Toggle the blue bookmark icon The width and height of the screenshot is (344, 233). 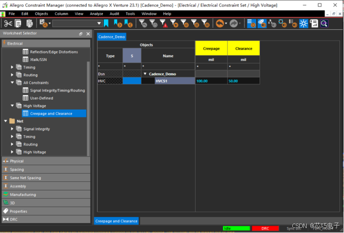pyautogui.click(x=106, y=23)
